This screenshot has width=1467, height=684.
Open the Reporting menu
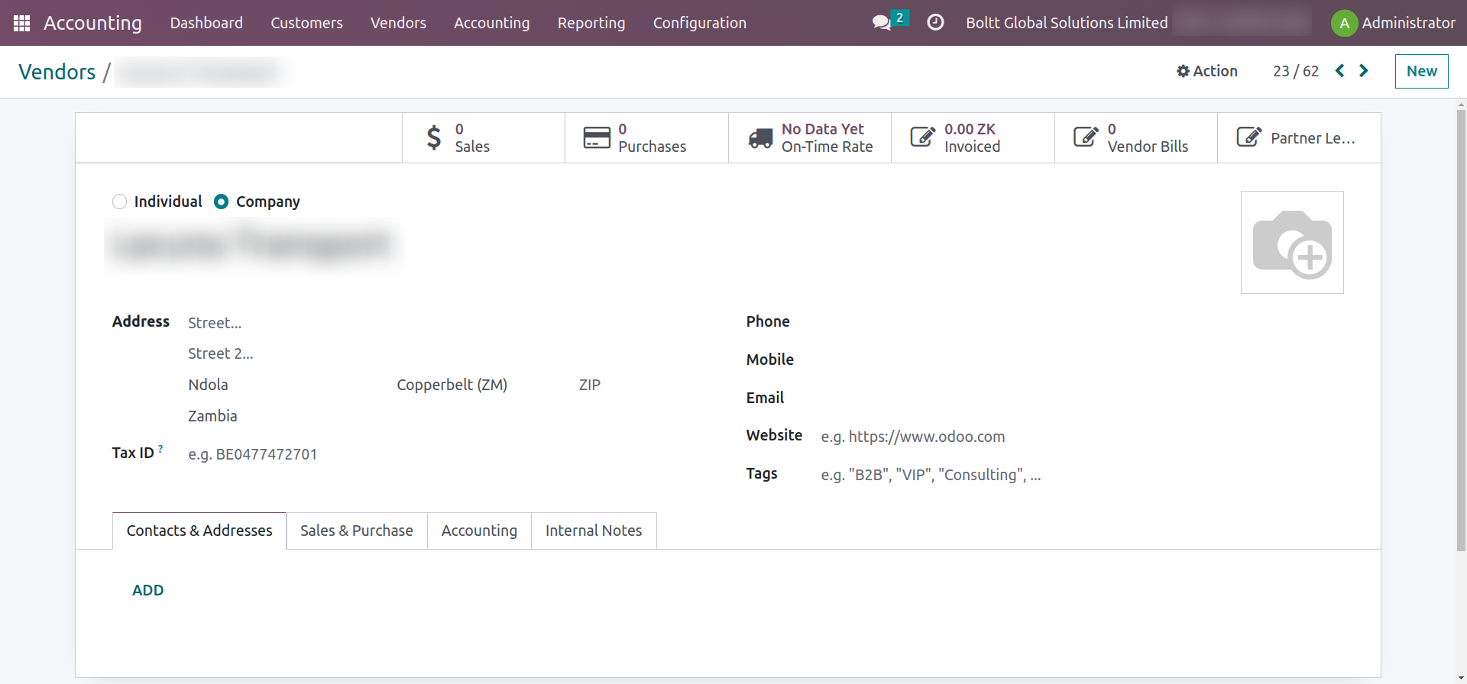click(591, 23)
